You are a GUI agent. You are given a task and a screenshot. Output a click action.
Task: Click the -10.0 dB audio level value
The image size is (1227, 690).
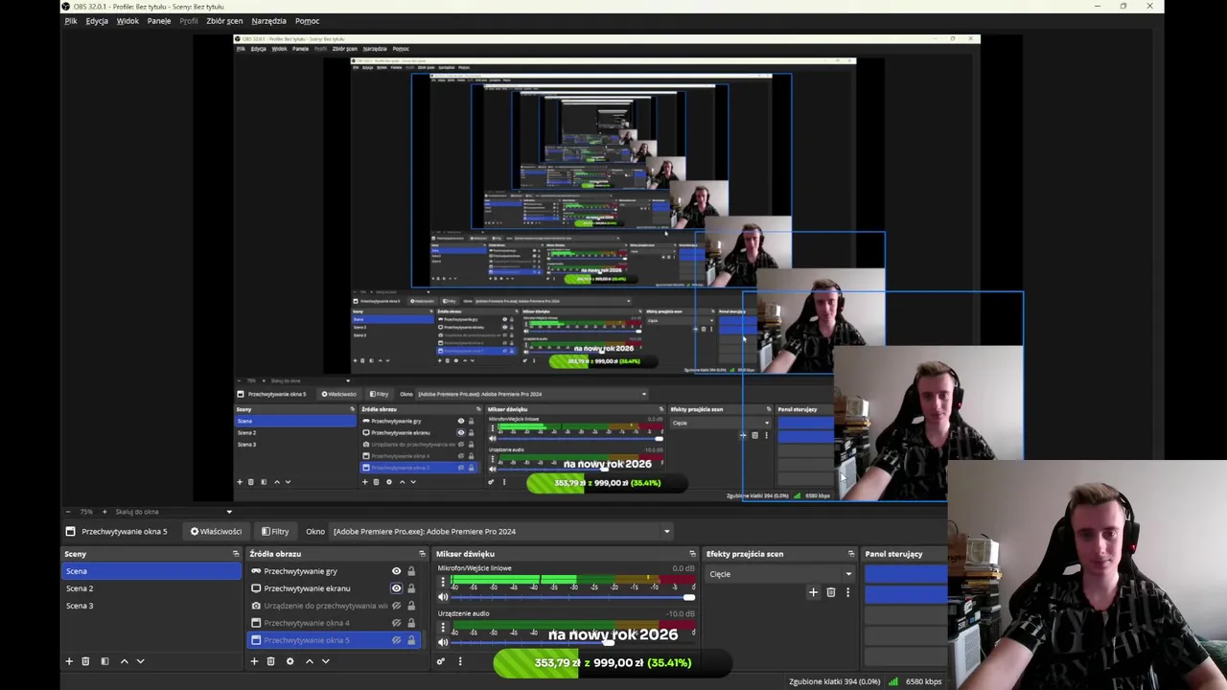coord(681,613)
